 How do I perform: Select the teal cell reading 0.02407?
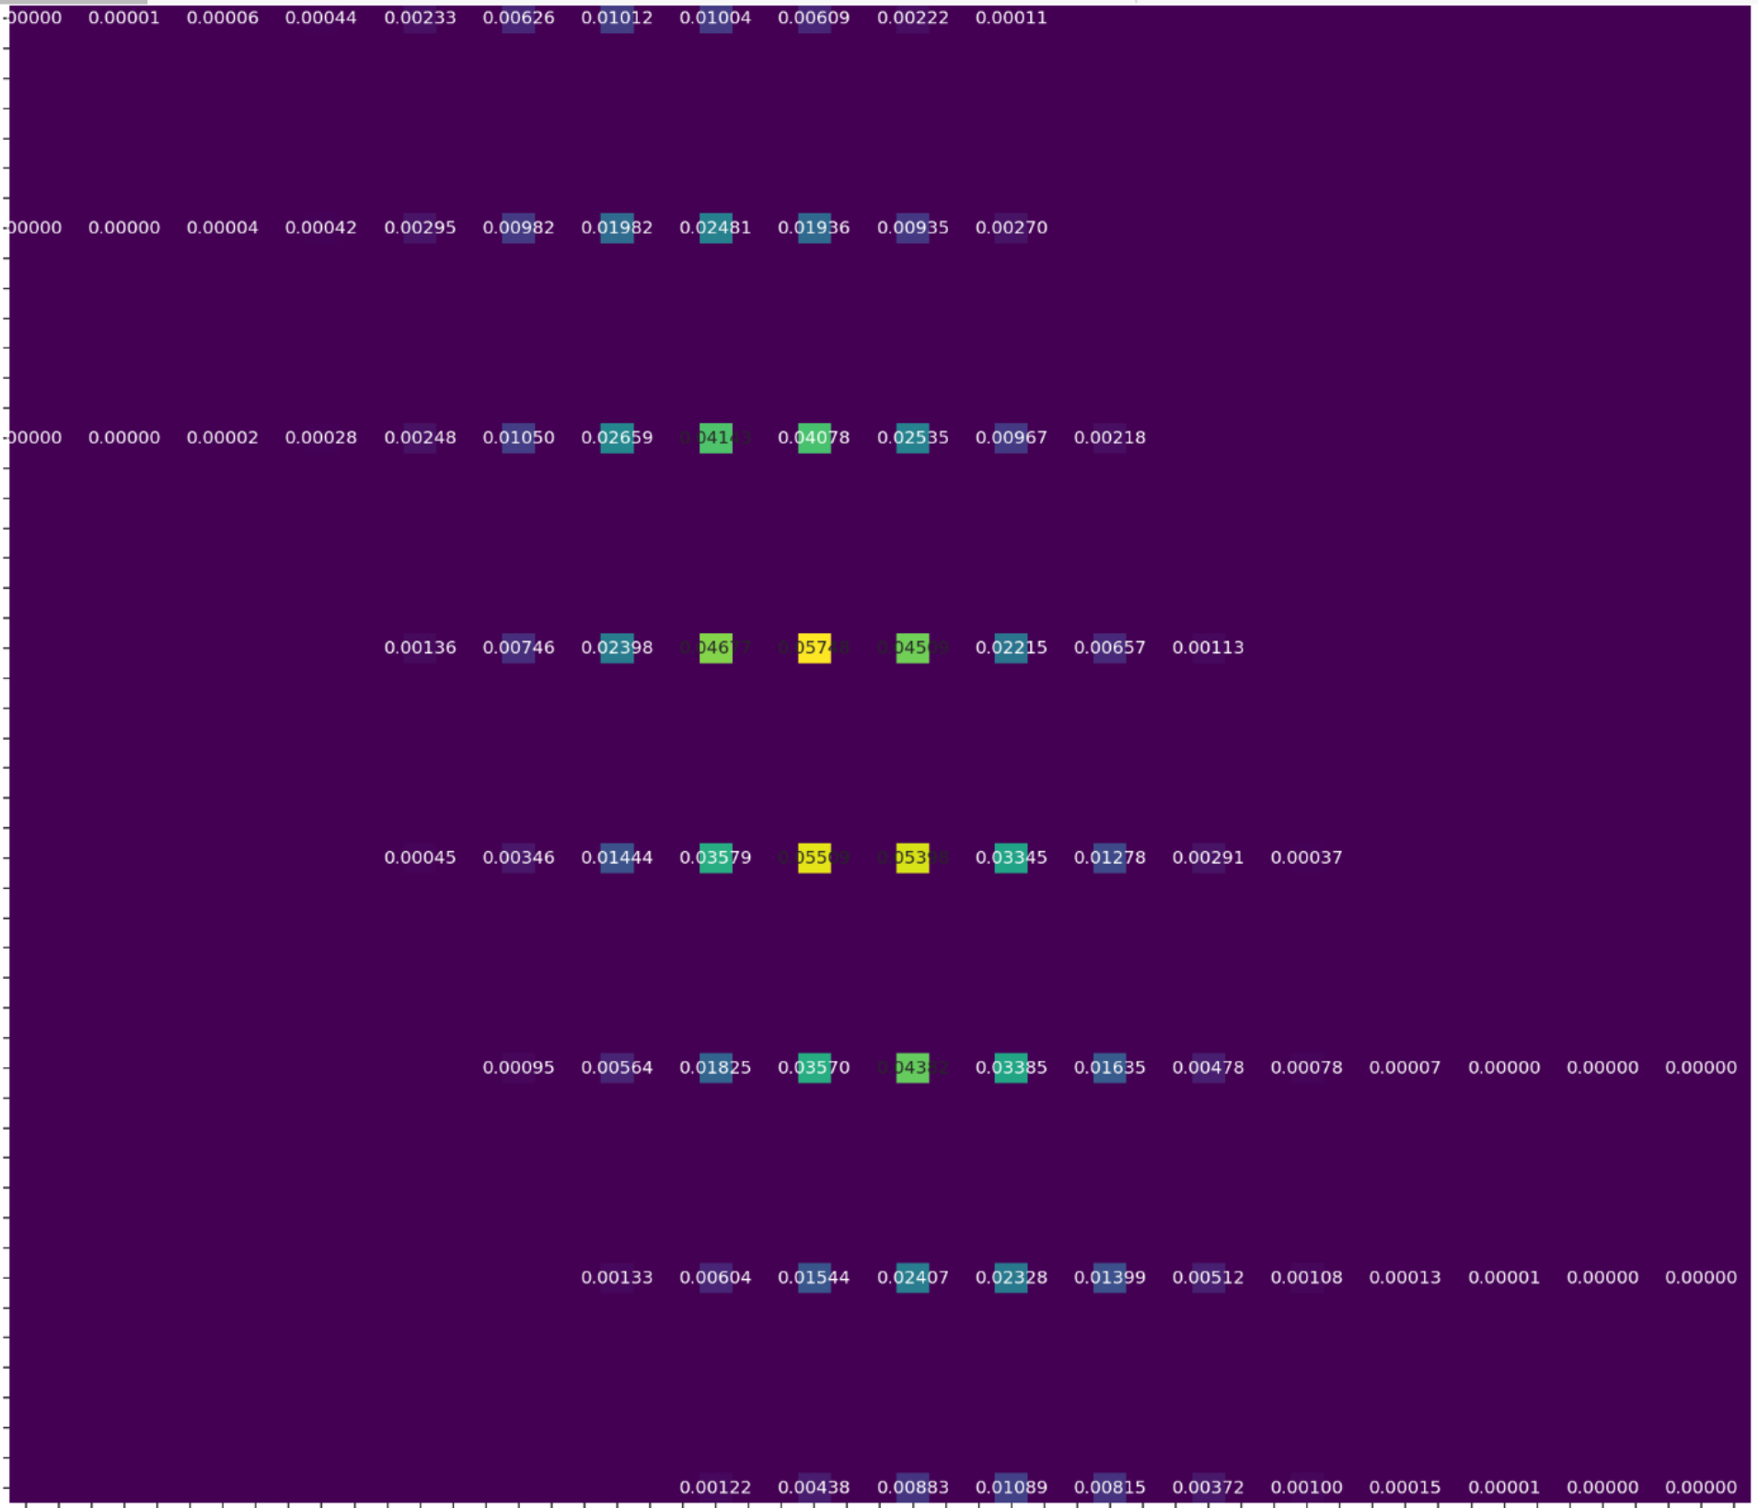tap(912, 1277)
